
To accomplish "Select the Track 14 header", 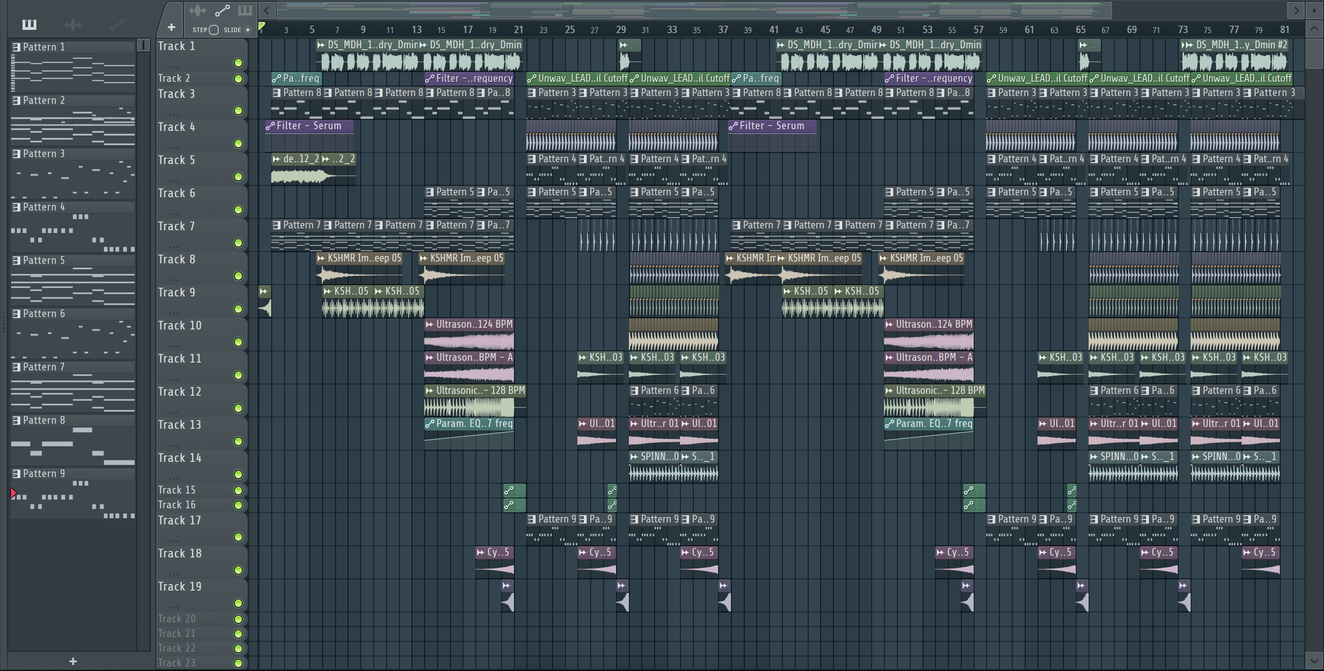I will coord(201,466).
